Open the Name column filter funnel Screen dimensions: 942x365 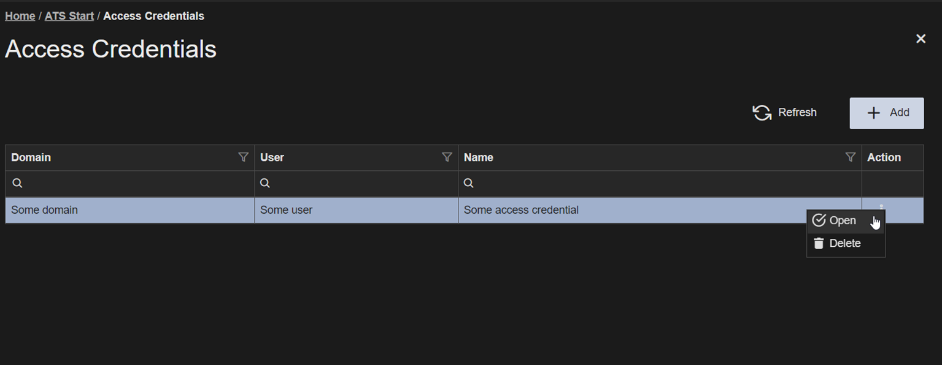click(851, 157)
